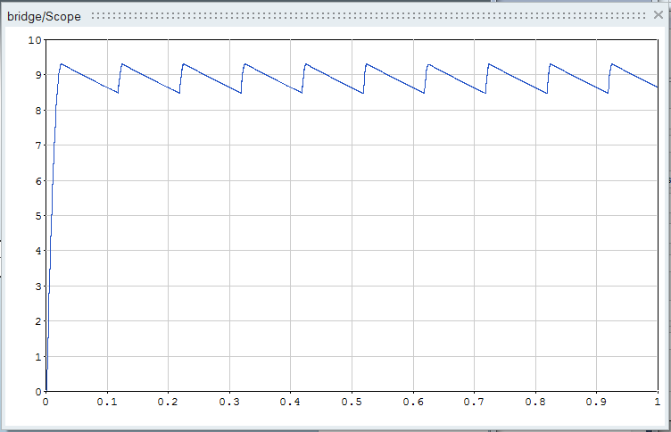Screen dimensions: 671x432
Task: Click the y-axis label 5
Action: pos(38,216)
